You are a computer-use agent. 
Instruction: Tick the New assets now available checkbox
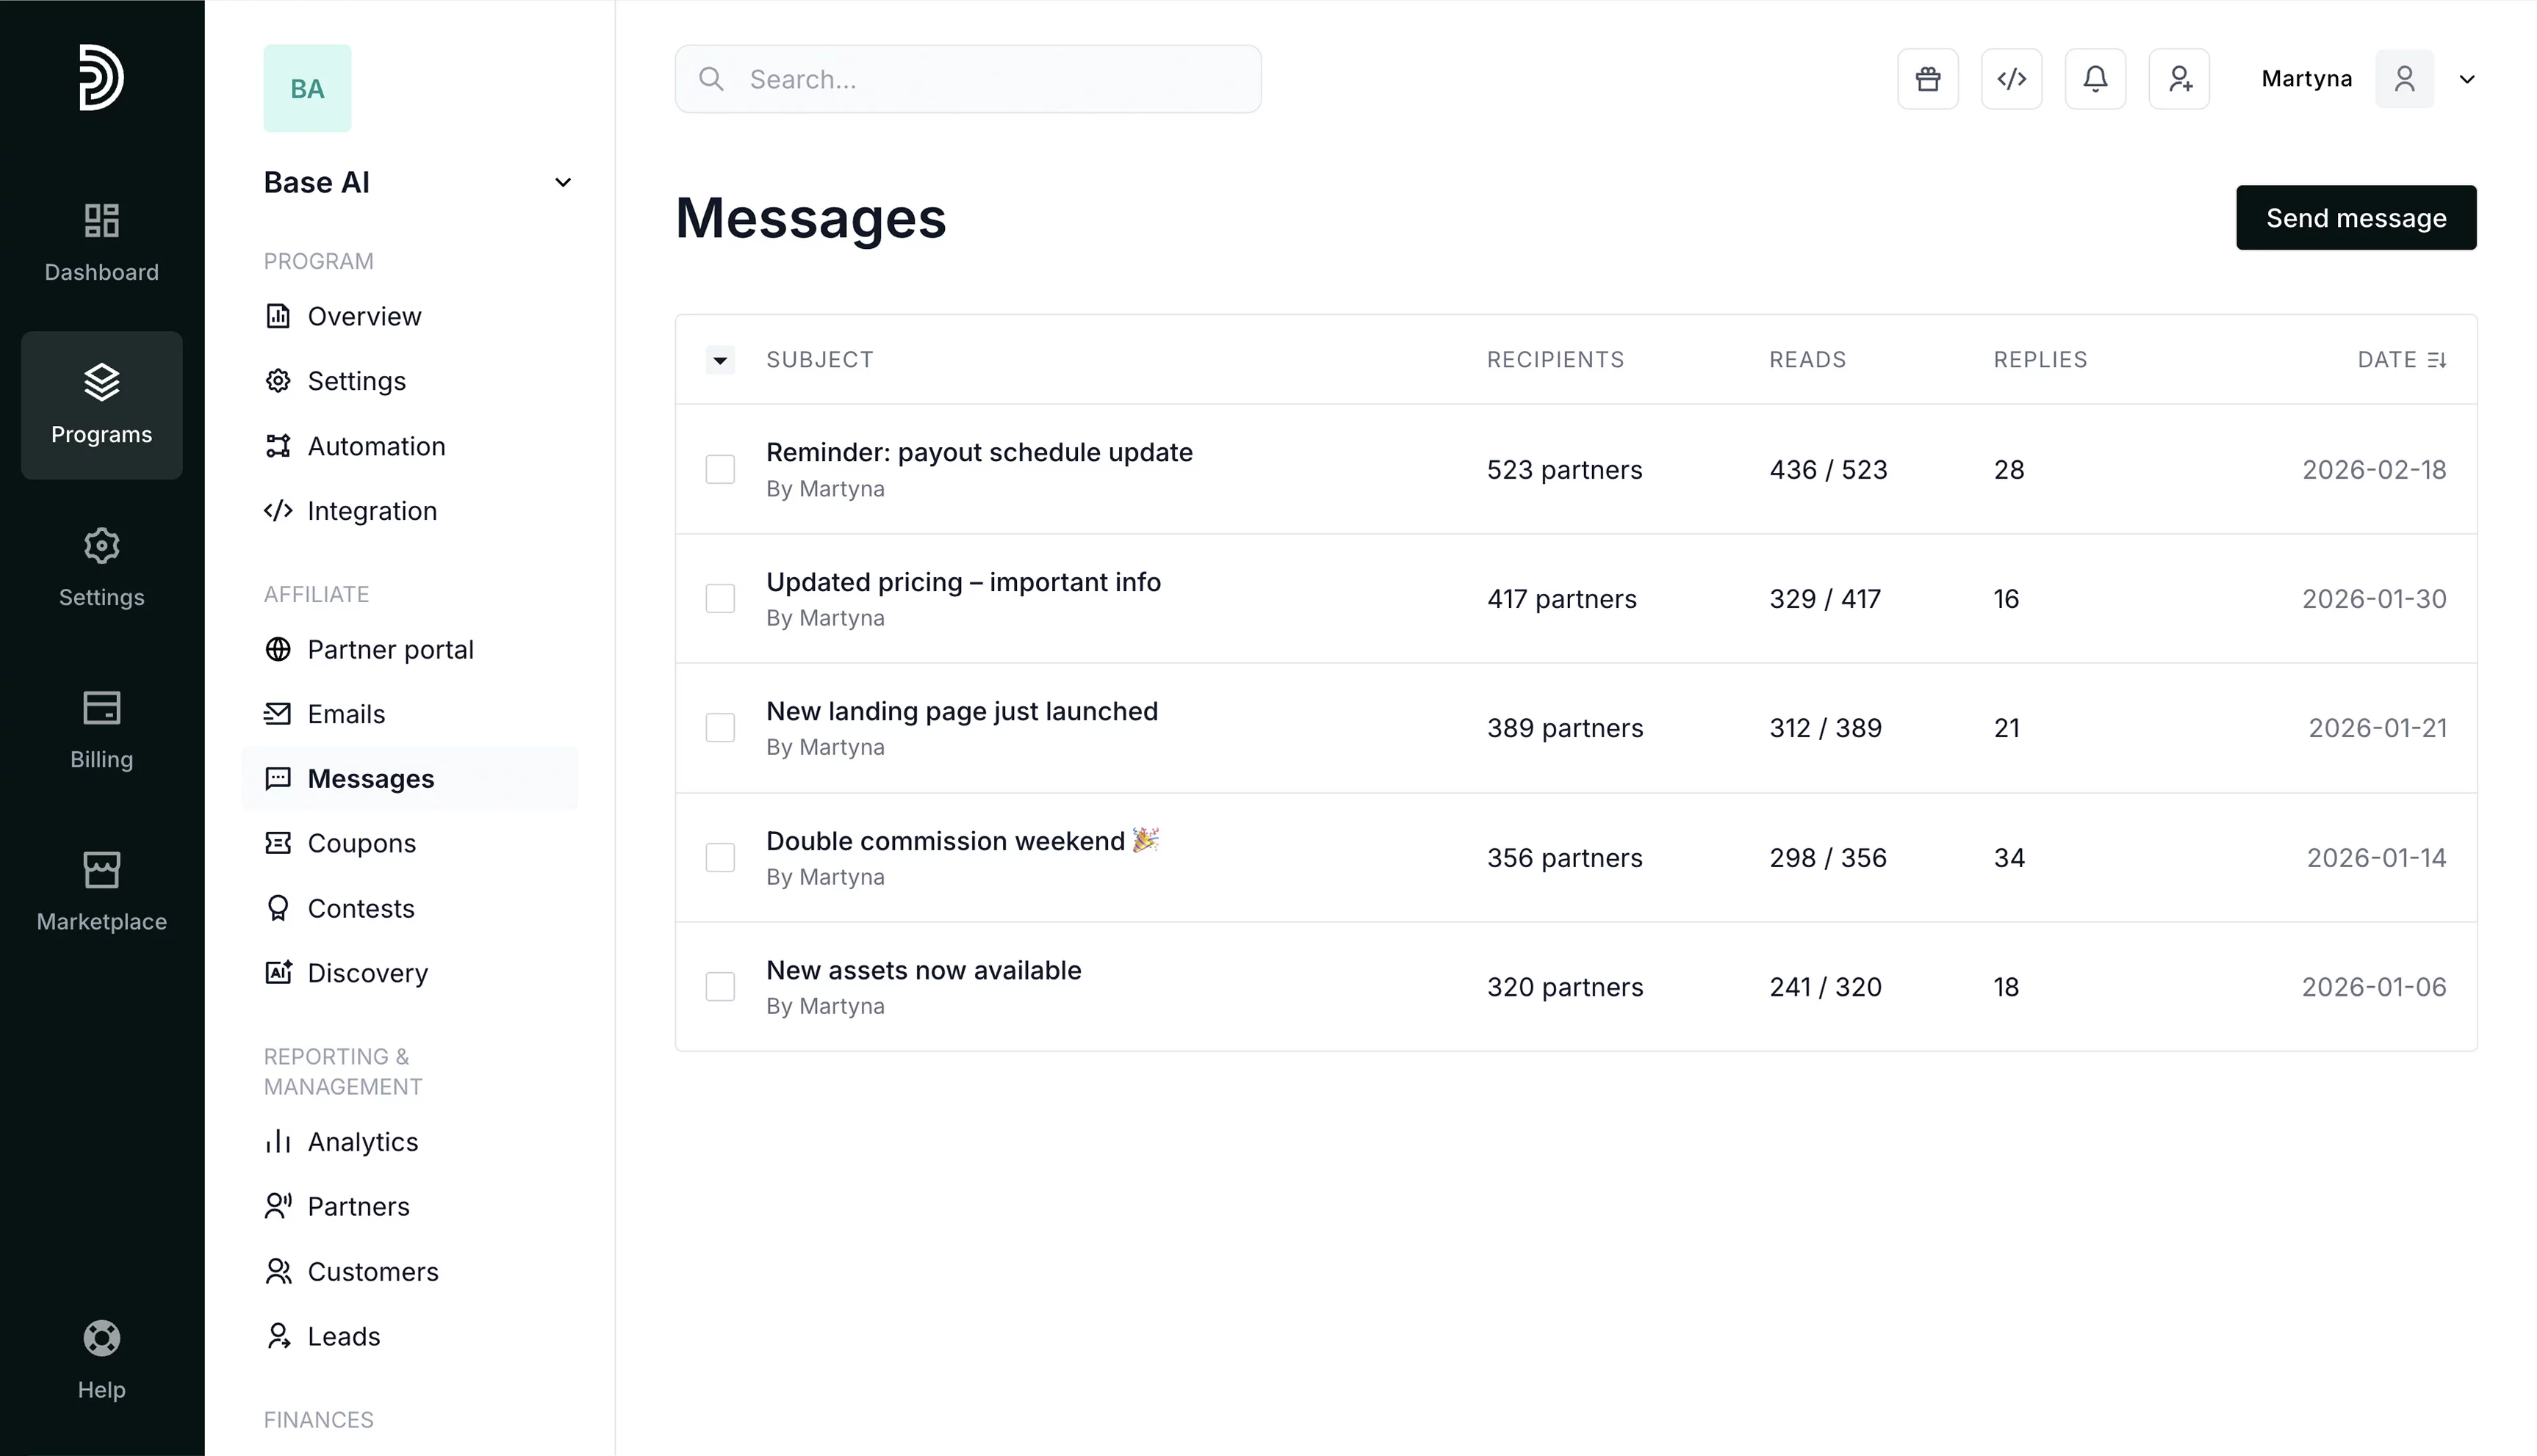click(719, 986)
